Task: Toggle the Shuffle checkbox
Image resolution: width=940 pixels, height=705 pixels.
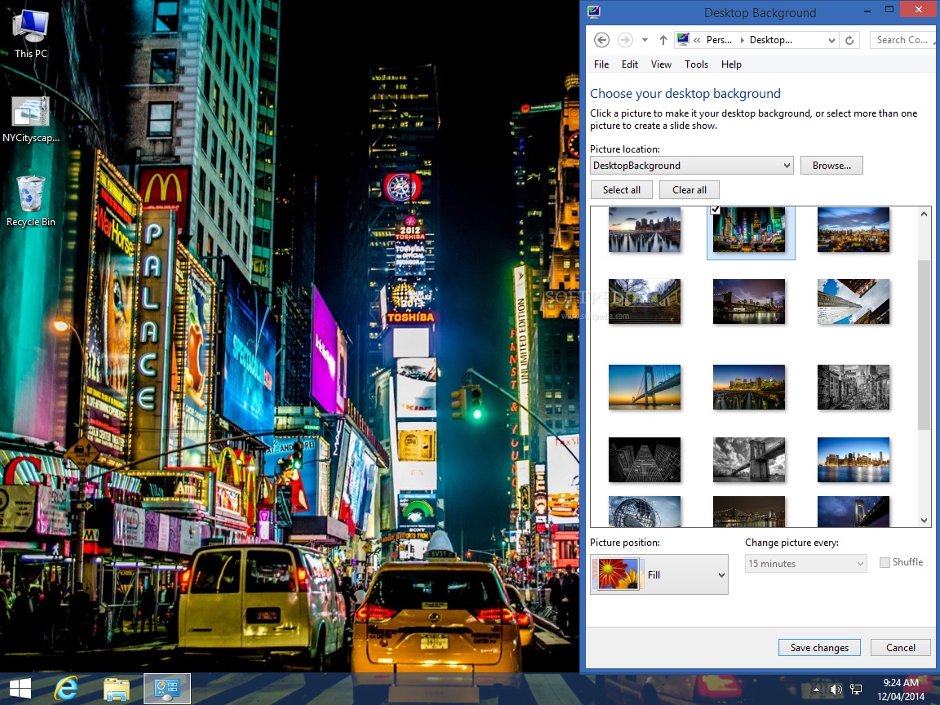Action: coord(885,562)
